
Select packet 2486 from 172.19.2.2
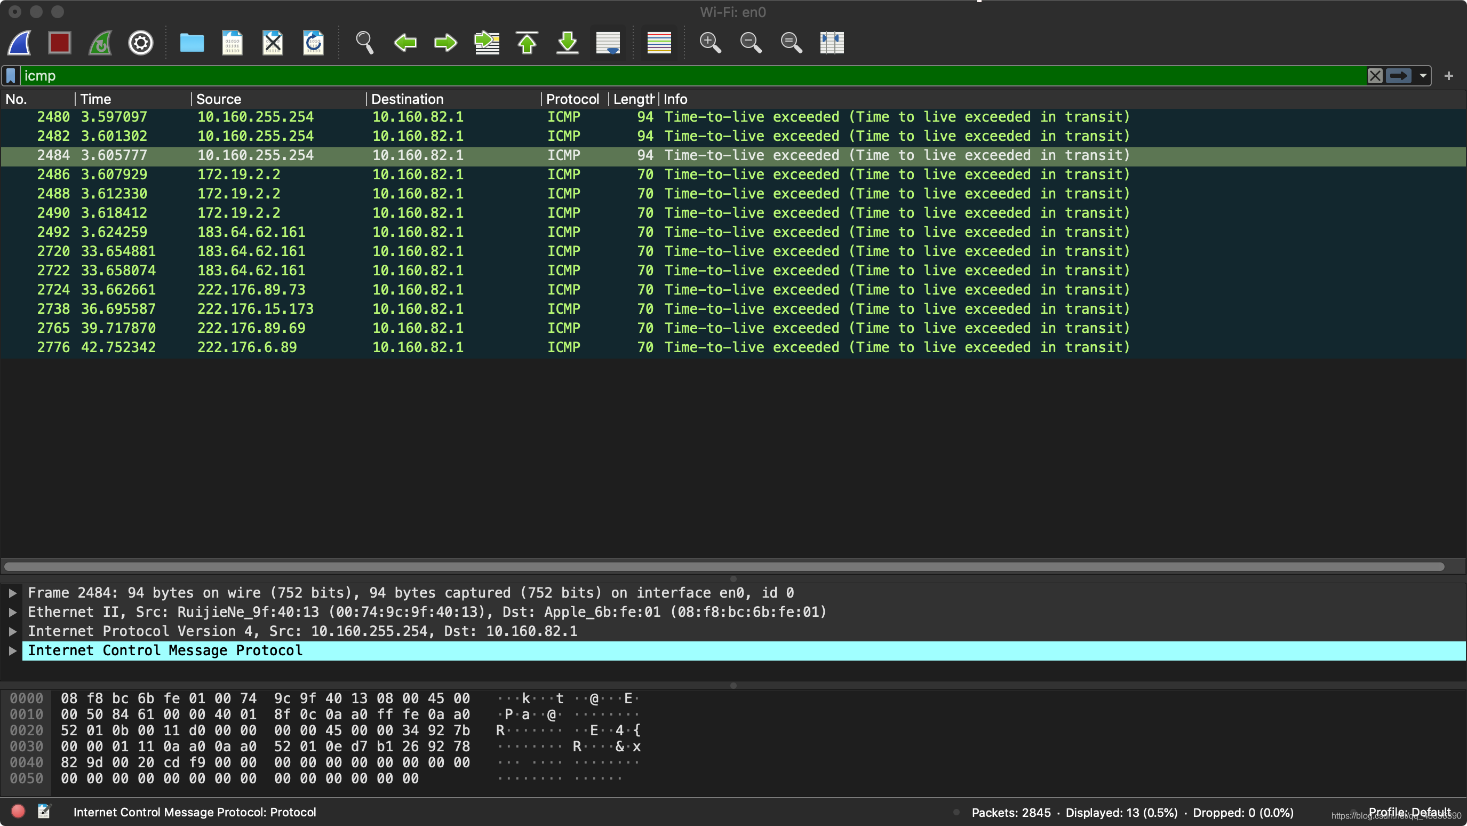pyautogui.click(x=733, y=174)
